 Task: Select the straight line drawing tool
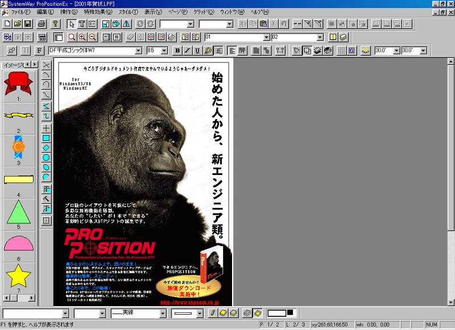(46, 65)
